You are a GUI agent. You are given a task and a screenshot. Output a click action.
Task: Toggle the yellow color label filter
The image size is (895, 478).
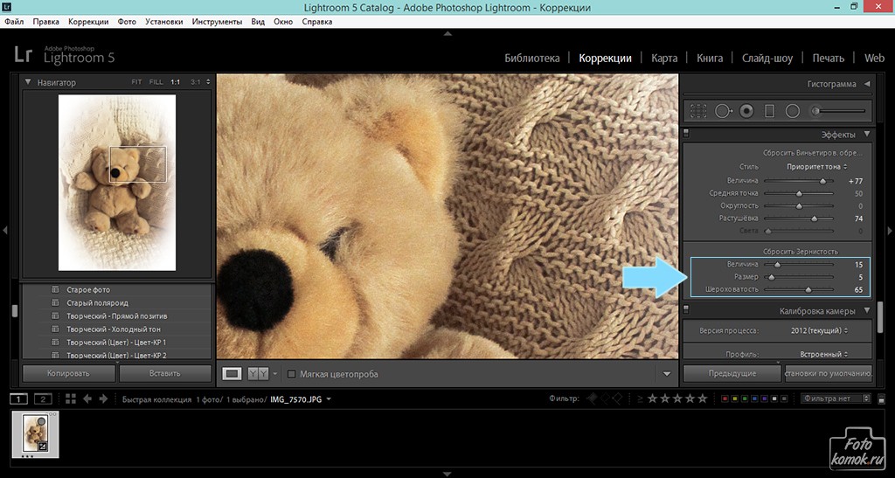tap(734, 398)
